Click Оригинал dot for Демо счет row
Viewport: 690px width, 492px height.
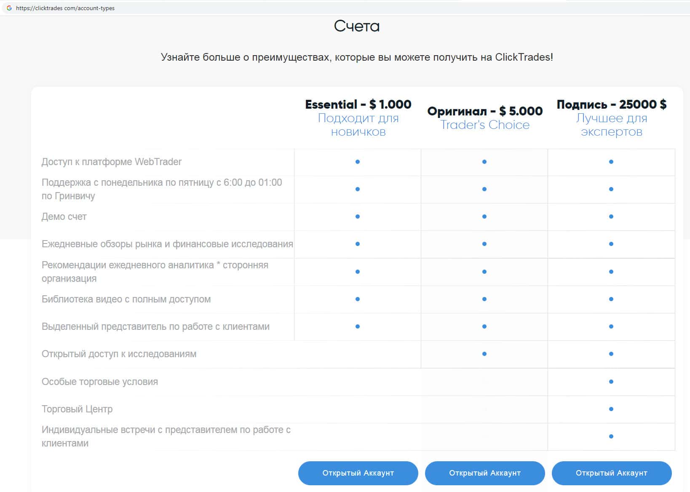484,217
